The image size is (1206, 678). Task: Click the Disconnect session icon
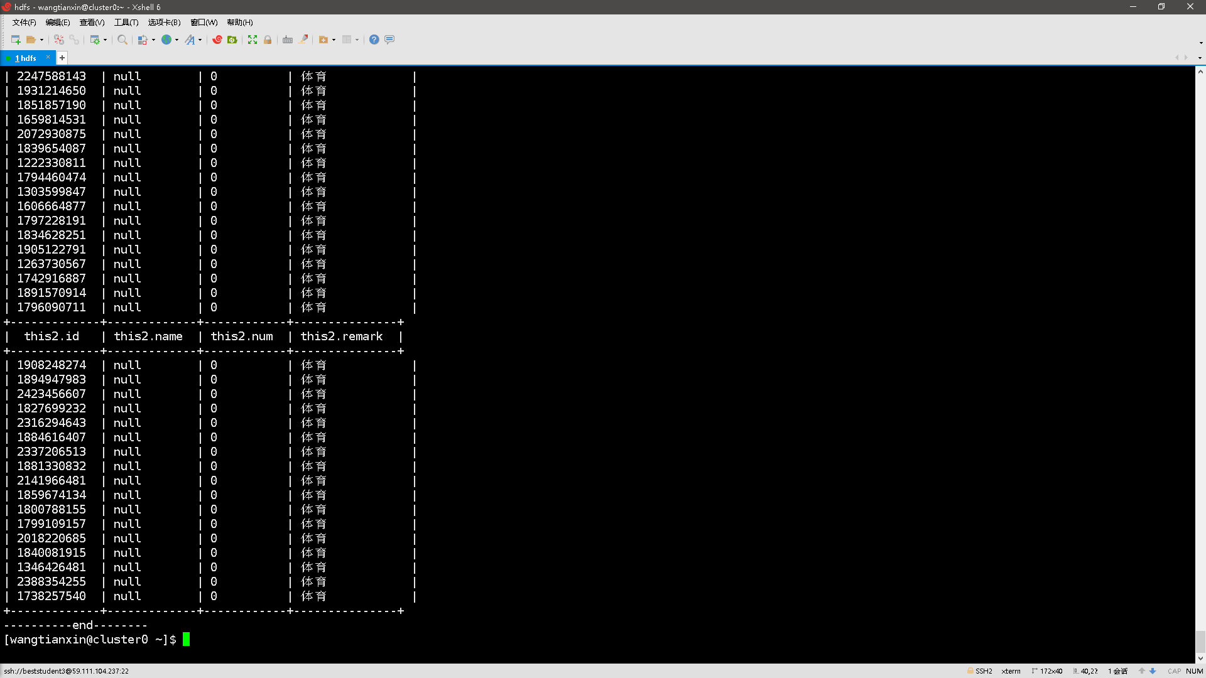point(59,40)
